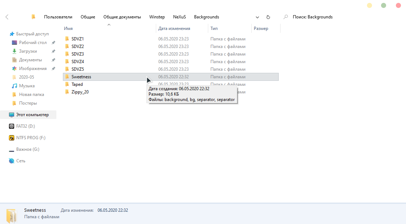The height and width of the screenshot is (224, 406).
Task: Select Этот компьютер in navigation pane
Action: [x=32, y=115]
